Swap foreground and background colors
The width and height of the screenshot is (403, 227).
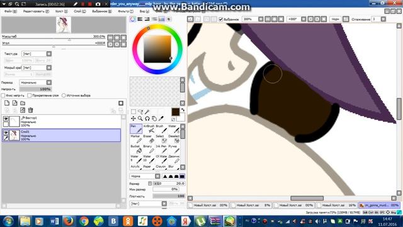click(x=183, y=110)
